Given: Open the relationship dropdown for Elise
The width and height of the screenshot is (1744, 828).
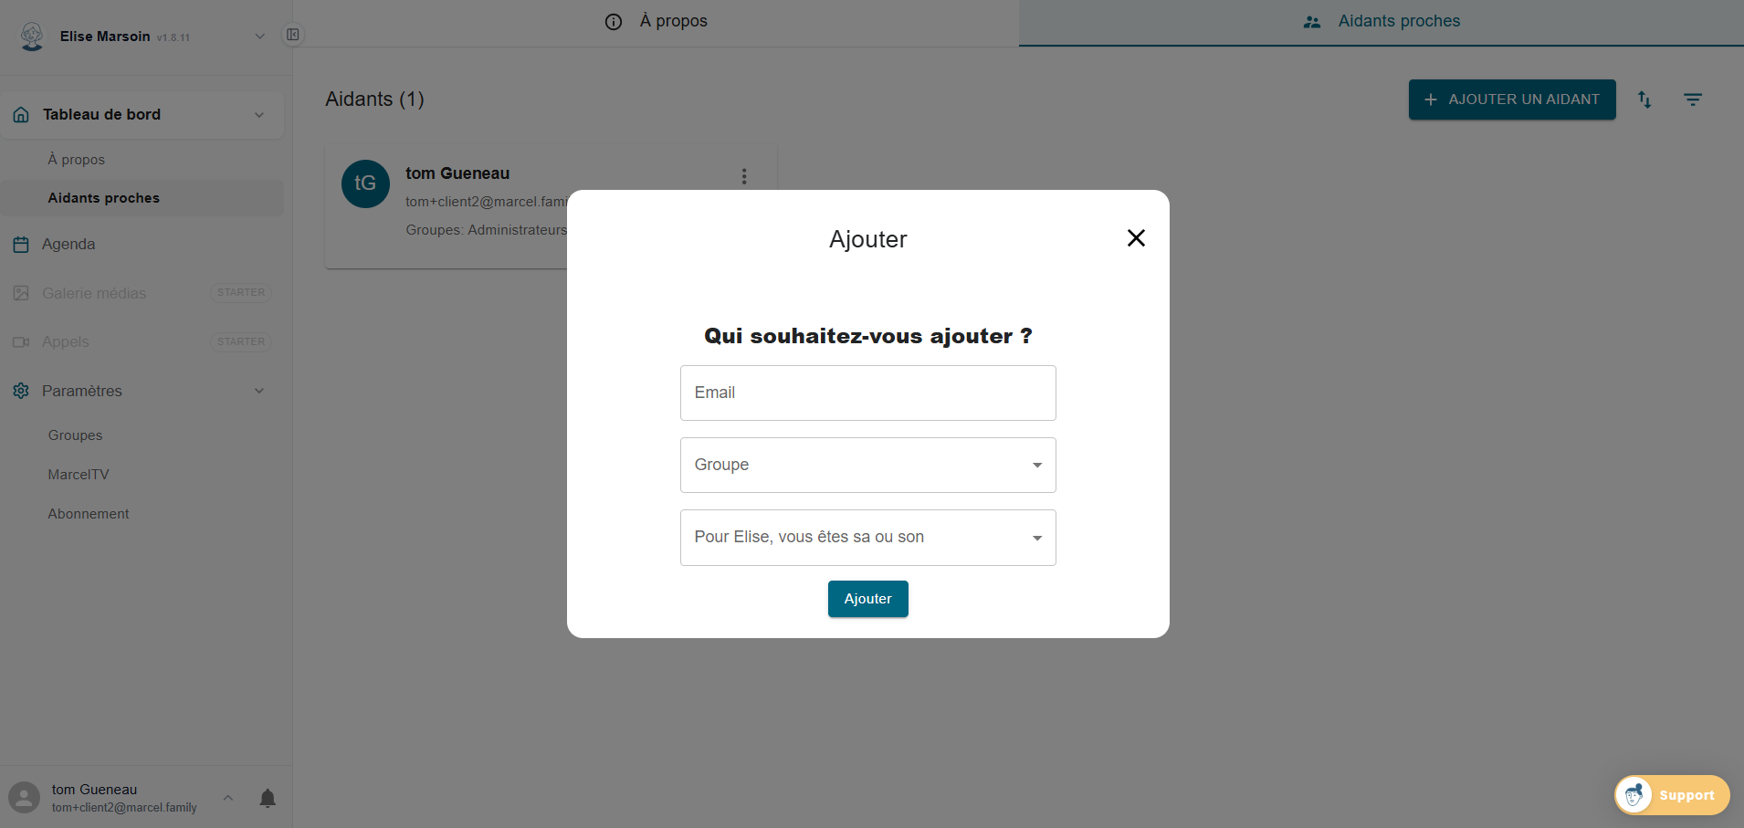Looking at the screenshot, I should [867, 538].
